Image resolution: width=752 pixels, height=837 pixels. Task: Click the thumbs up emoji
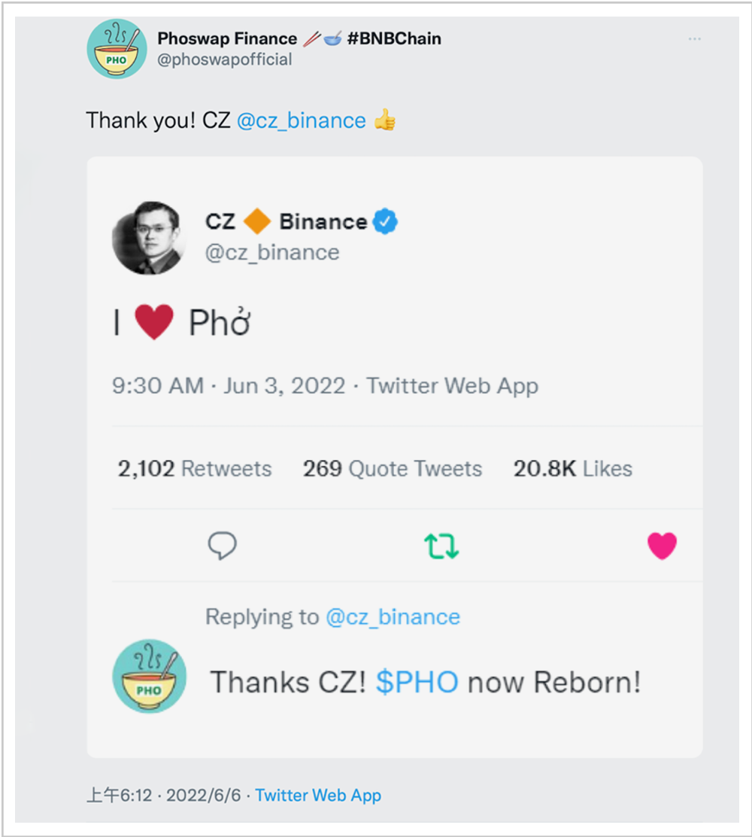click(384, 120)
